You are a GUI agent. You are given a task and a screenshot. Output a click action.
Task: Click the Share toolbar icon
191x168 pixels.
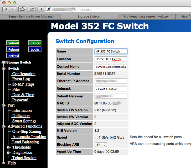(32, 9)
